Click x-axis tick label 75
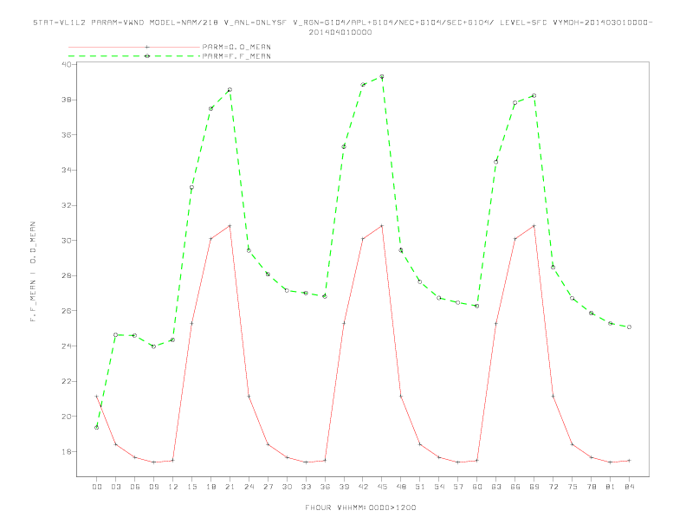 (x=573, y=487)
